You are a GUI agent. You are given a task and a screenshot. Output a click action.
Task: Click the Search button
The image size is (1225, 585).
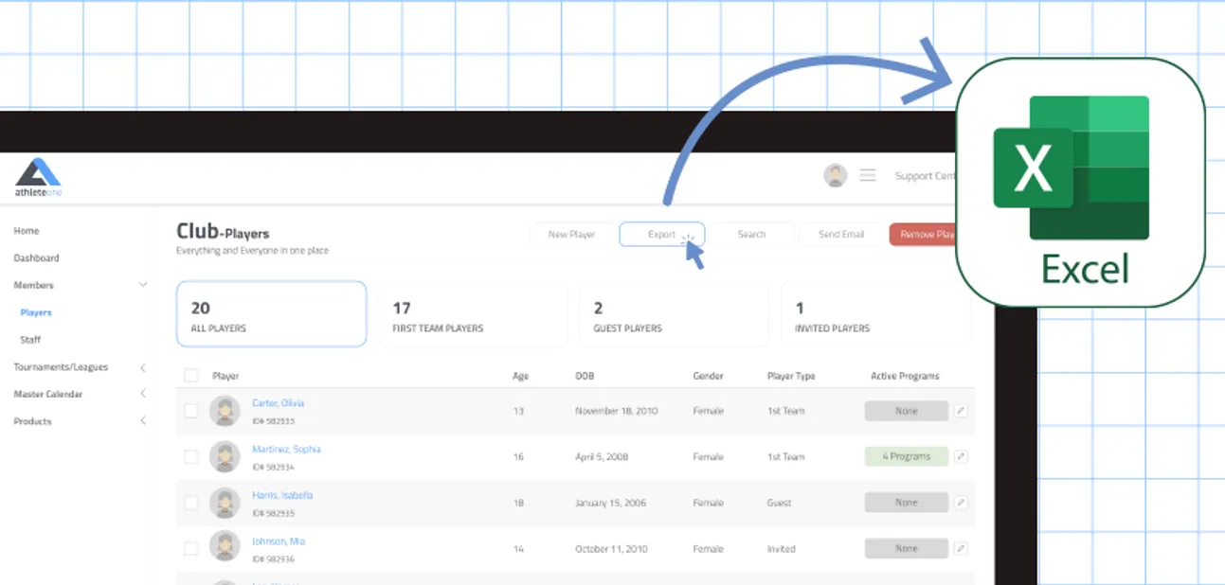click(x=751, y=235)
